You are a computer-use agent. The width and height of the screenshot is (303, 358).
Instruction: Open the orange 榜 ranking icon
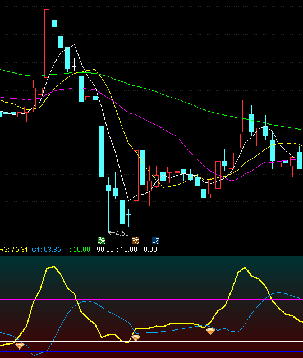(x=135, y=240)
